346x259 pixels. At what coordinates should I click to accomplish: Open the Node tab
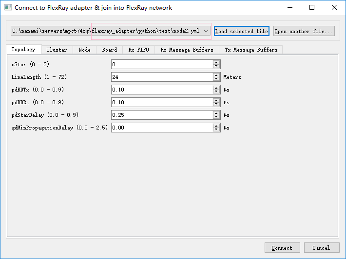point(84,50)
